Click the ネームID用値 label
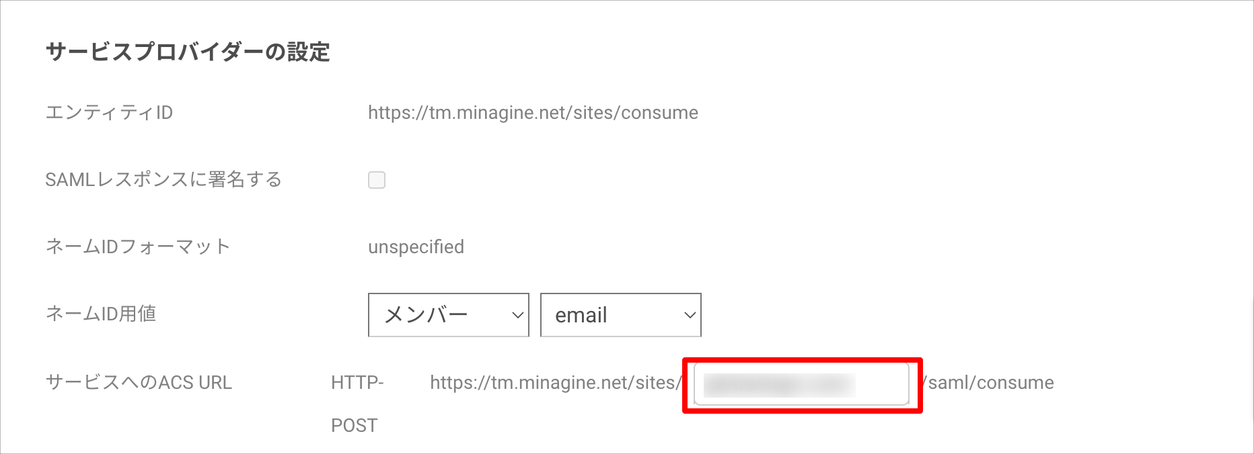1254x454 pixels. pos(101,314)
